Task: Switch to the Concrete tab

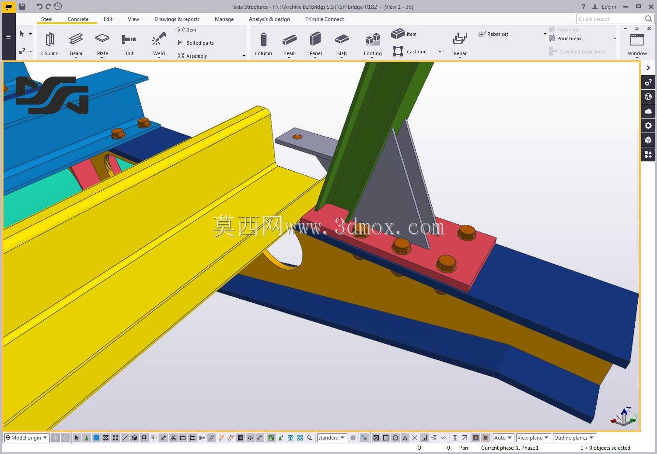Action: pyautogui.click(x=78, y=19)
